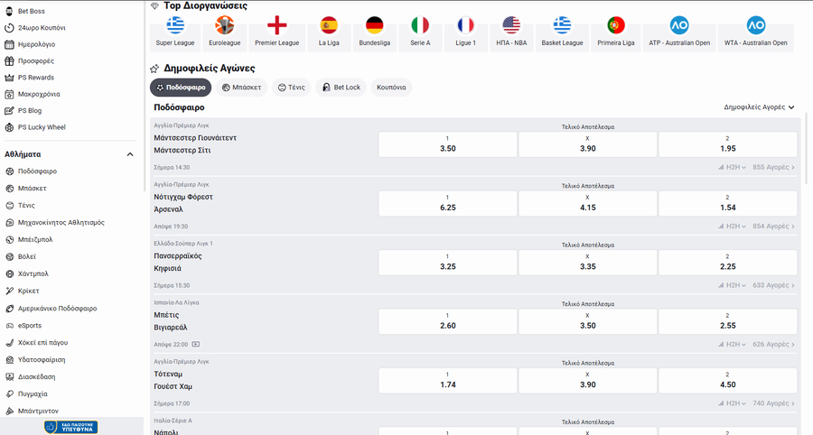Switch to the Bet Lock tab
Viewport: 813px width, 435px height.
pyautogui.click(x=340, y=88)
